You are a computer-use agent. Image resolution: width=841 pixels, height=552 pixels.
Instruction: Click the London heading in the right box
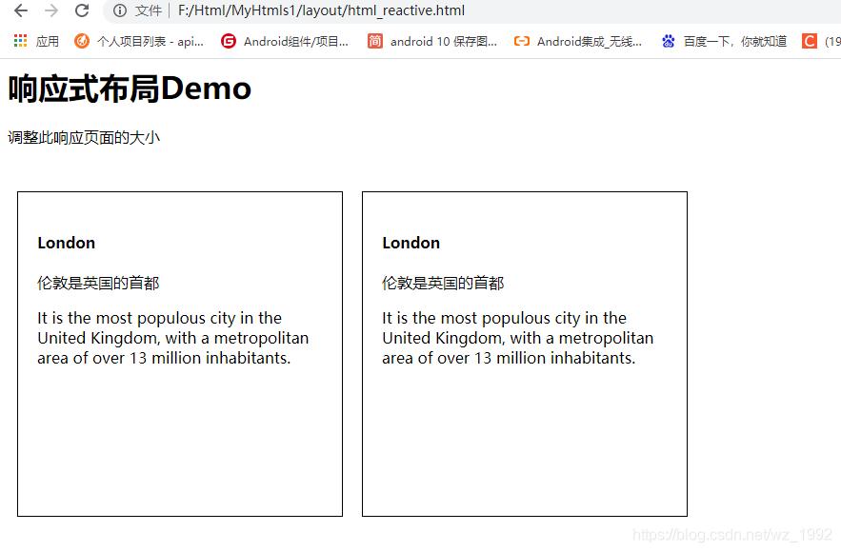(410, 243)
